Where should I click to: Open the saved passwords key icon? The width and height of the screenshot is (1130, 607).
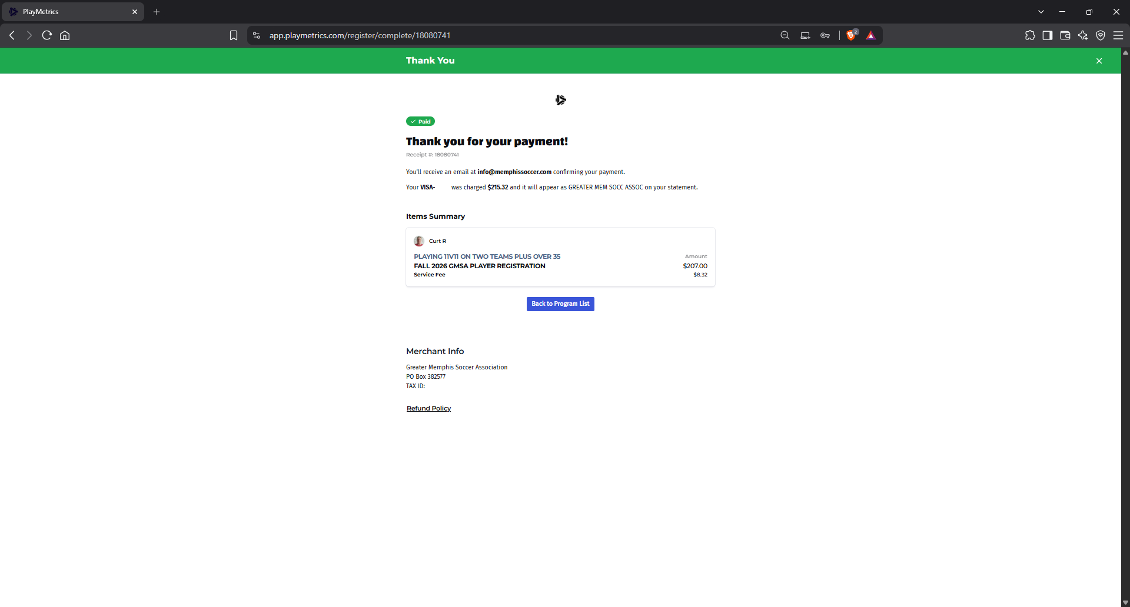click(x=825, y=35)
